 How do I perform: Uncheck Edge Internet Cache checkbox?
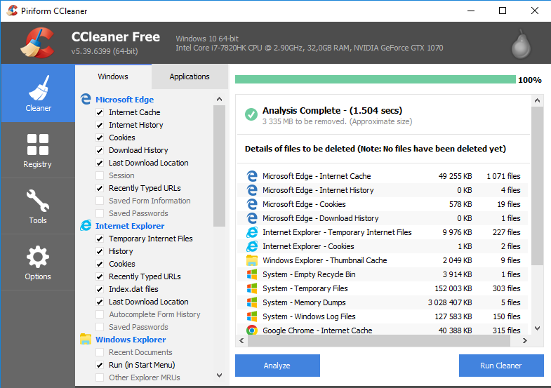pos(100,112)
